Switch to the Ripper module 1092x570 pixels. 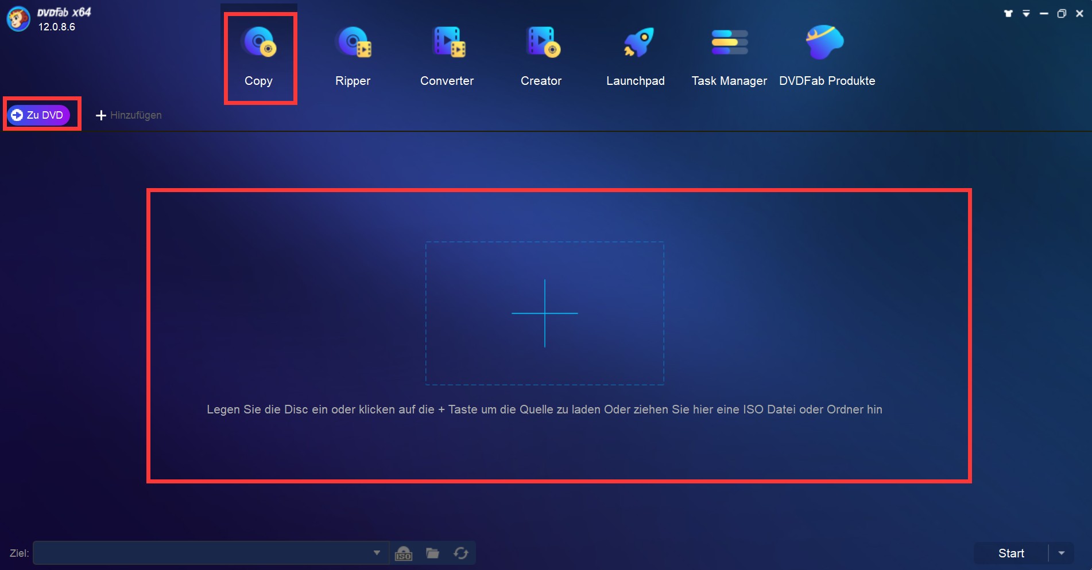[x=353, y=57]
